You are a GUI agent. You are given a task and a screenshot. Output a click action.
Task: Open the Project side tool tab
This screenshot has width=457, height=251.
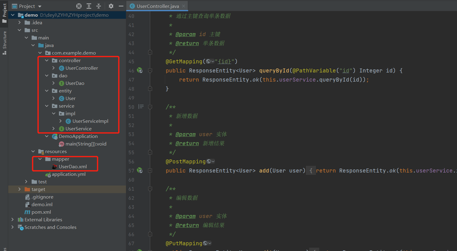point(4,13)
